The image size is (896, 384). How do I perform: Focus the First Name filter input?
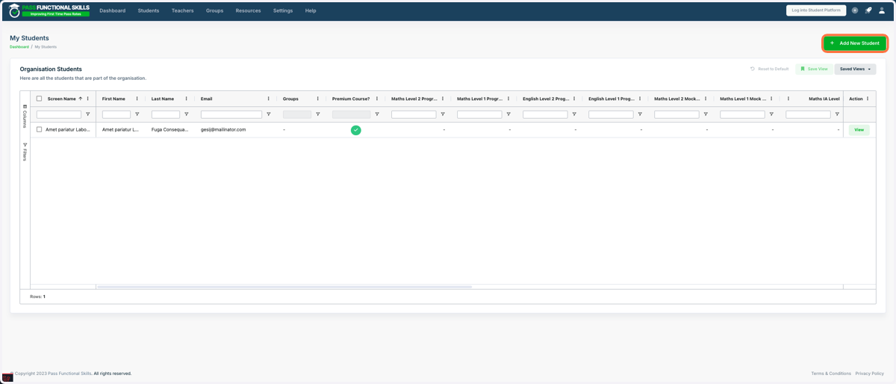[x=116, y=114]
